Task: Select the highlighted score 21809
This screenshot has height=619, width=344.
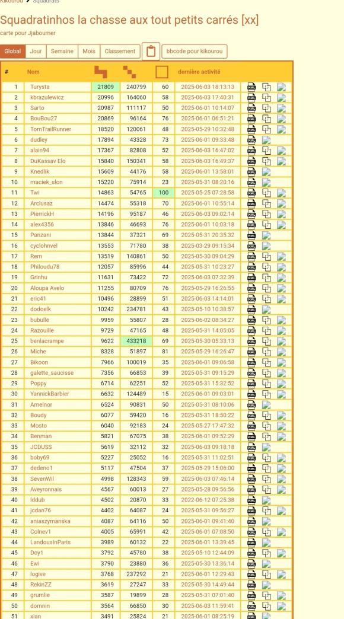Action: point(106,87)
